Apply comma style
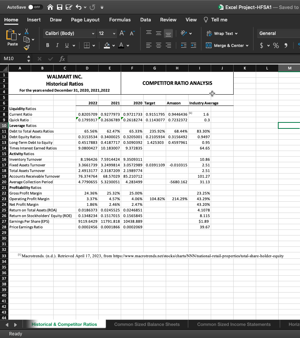Image resolution: width=300 pixels, height=338 pixels. coord(286,45)
